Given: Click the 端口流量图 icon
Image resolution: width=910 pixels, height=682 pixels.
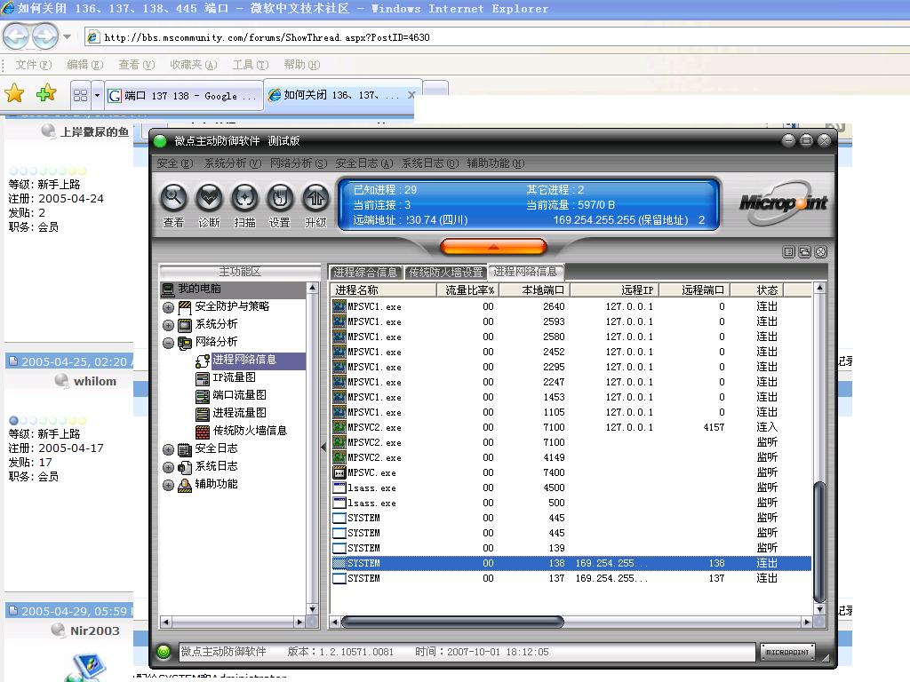Looking at the screenshot, I should coord(203,397).
